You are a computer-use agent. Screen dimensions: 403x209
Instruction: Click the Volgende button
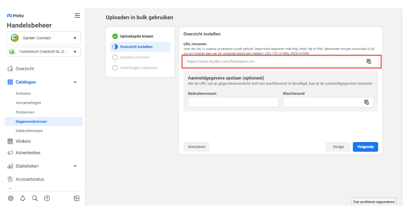[365, 147]
